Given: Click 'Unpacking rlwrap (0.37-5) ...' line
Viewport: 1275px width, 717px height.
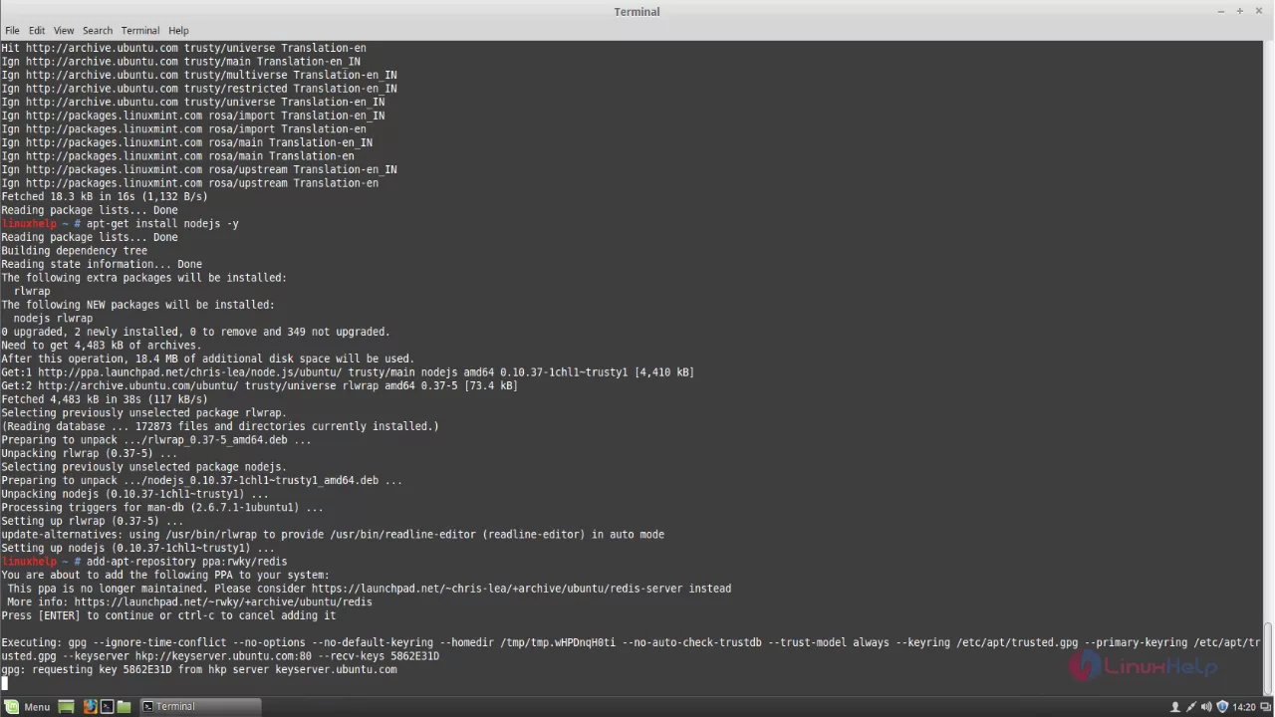Looking at the screenshot, I should [90, 453].
